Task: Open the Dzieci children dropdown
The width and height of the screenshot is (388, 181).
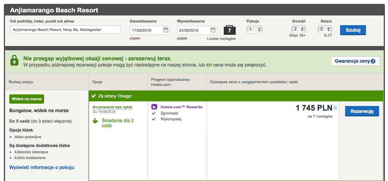Action: point(325,29)
